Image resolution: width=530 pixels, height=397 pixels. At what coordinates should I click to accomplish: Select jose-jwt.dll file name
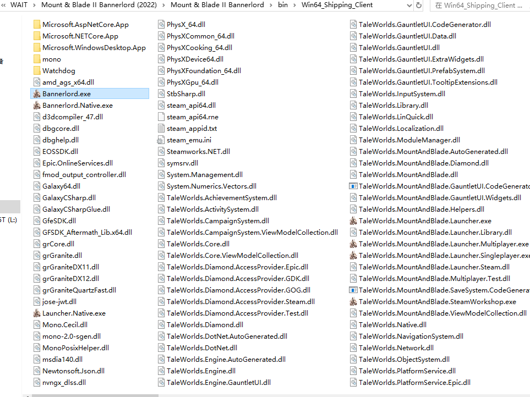click(x=59, y=301)
